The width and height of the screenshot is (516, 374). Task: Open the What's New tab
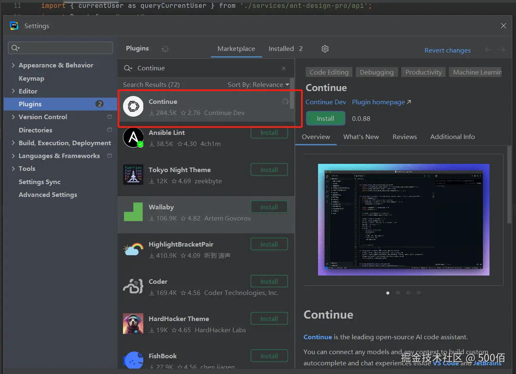[x=361, y=137]
